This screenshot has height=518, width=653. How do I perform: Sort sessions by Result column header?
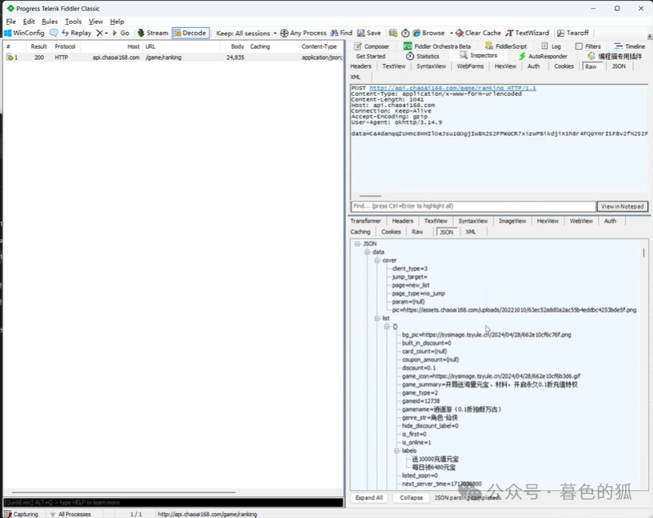38,46
